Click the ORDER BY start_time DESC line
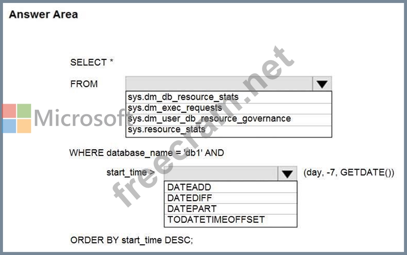Viewport: 407px width, 255px height. (132, 240)
